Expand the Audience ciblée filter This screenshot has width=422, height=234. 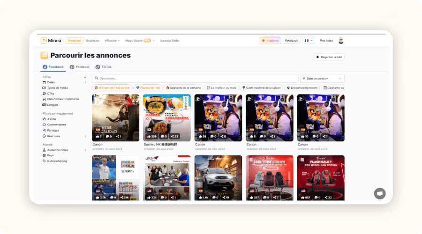(64, 150)
